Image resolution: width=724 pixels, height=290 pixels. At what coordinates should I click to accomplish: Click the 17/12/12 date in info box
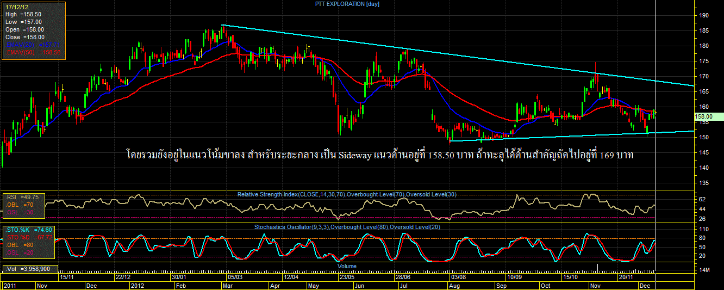pyautogui.click(x=17, y=7)
